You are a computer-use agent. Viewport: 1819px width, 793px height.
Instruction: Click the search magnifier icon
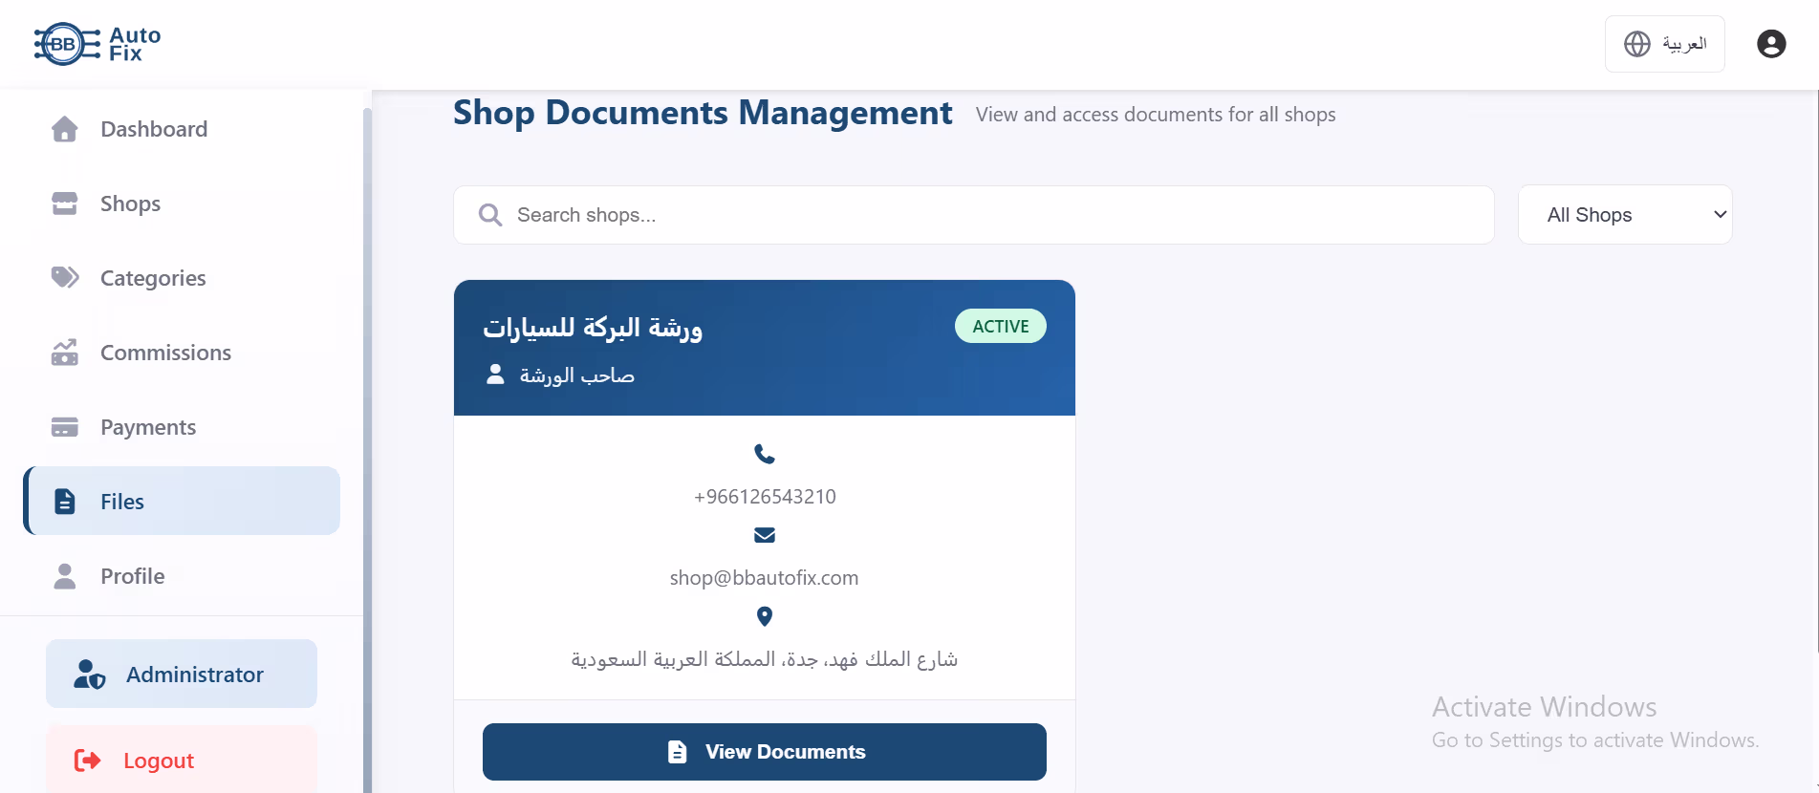(x=490, y=215)
